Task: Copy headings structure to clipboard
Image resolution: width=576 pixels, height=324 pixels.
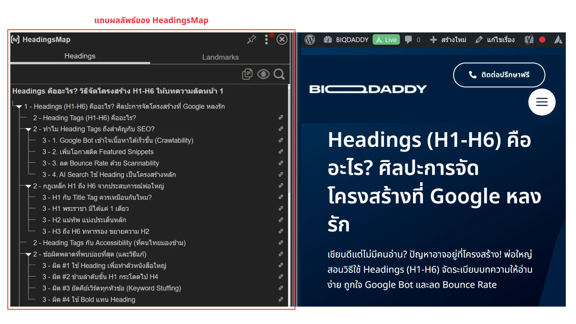Action: tap(247, 74)
